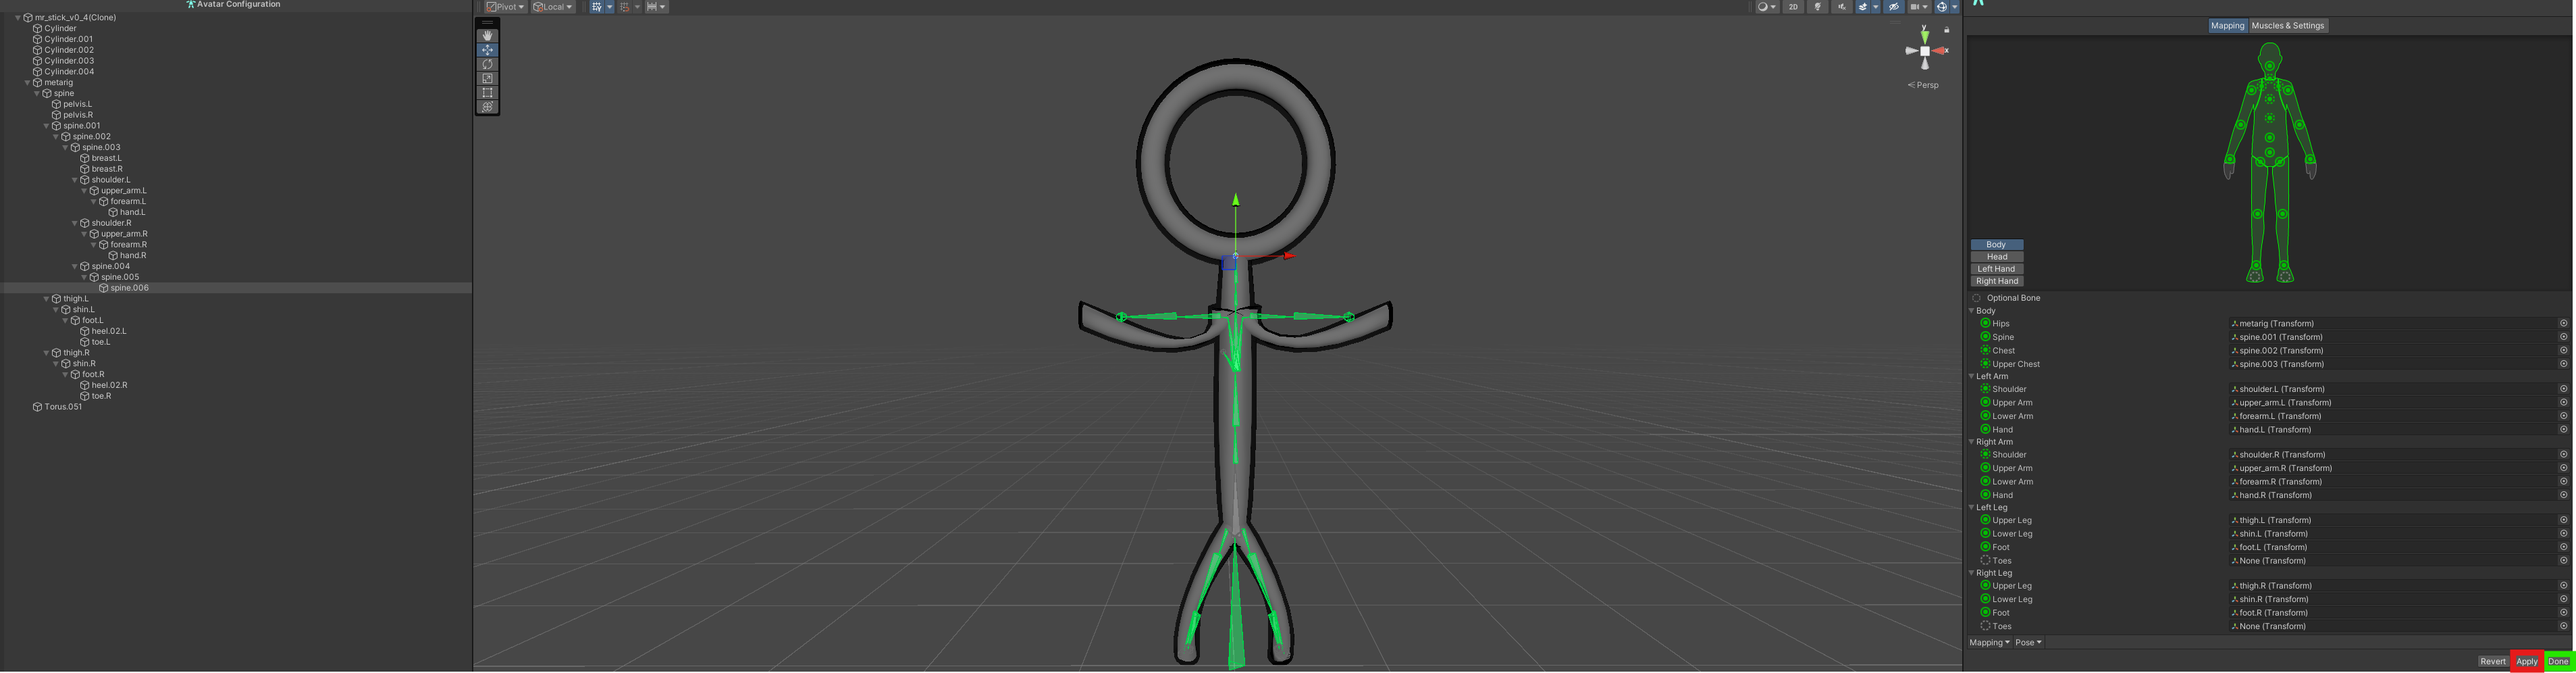Select the combined Transform tool
The image size is (2576, 673).
[487, 107]
